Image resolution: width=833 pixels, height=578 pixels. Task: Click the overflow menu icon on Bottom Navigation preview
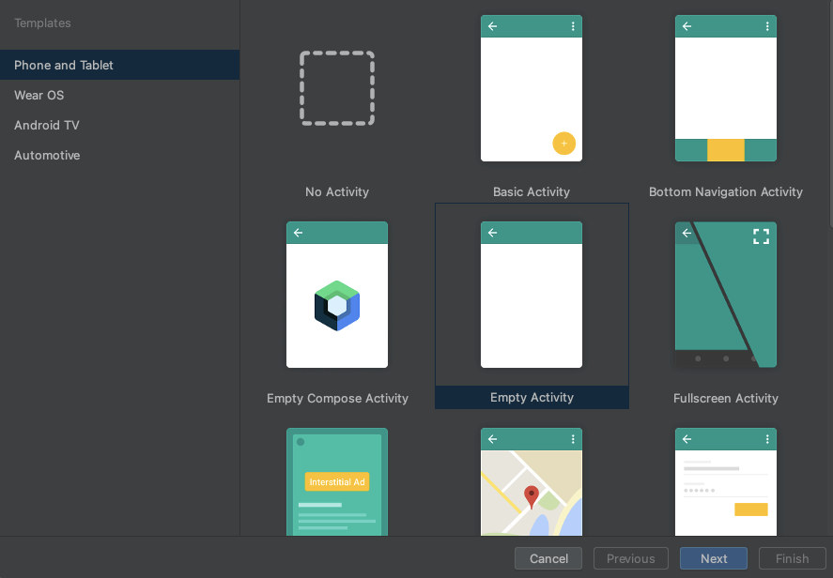[768, 26]
